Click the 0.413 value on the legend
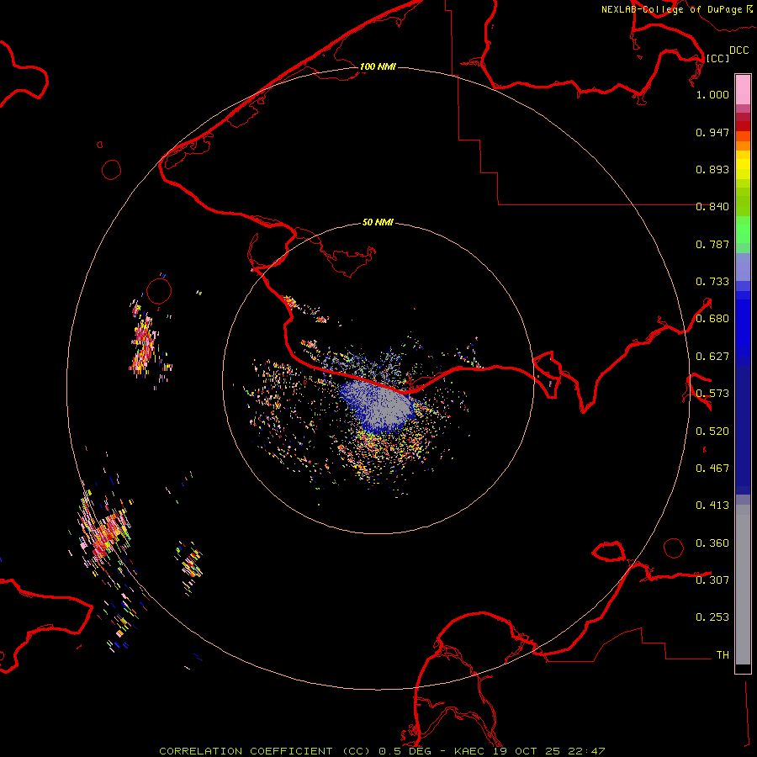Viewport: 757px width, 757px height. click(712, 506)
